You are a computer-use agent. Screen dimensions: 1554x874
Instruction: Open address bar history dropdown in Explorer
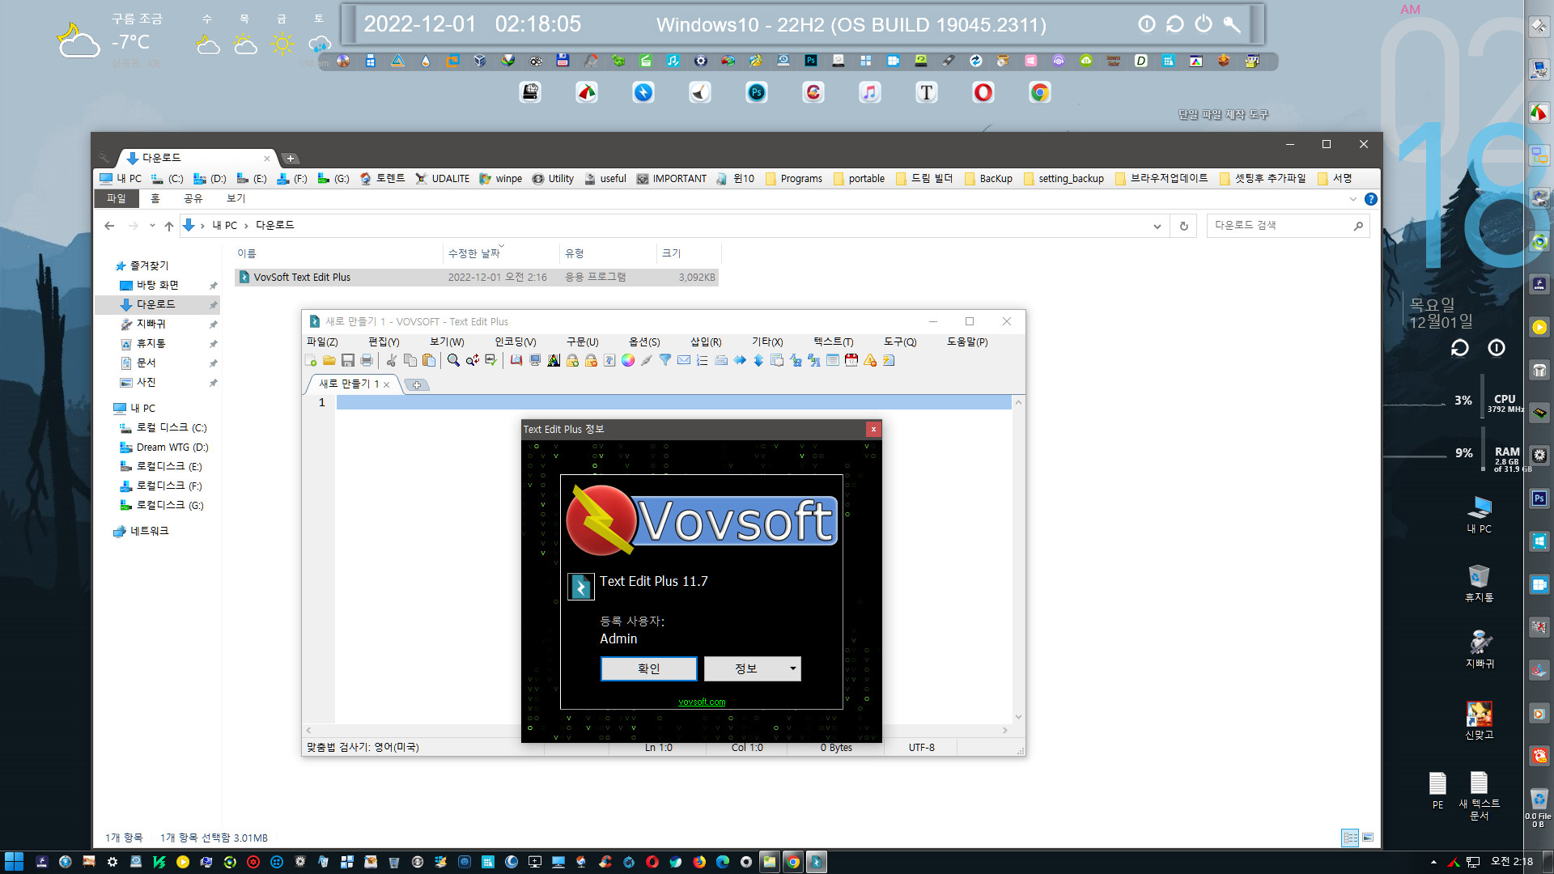[x=1157, y=226]
